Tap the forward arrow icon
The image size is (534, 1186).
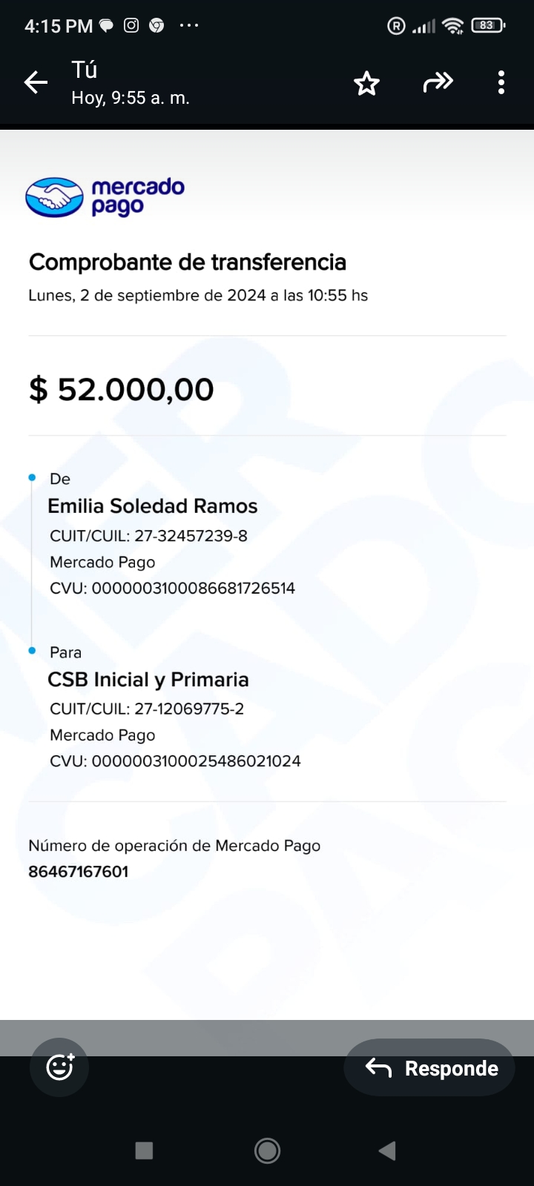coord(438,82)
